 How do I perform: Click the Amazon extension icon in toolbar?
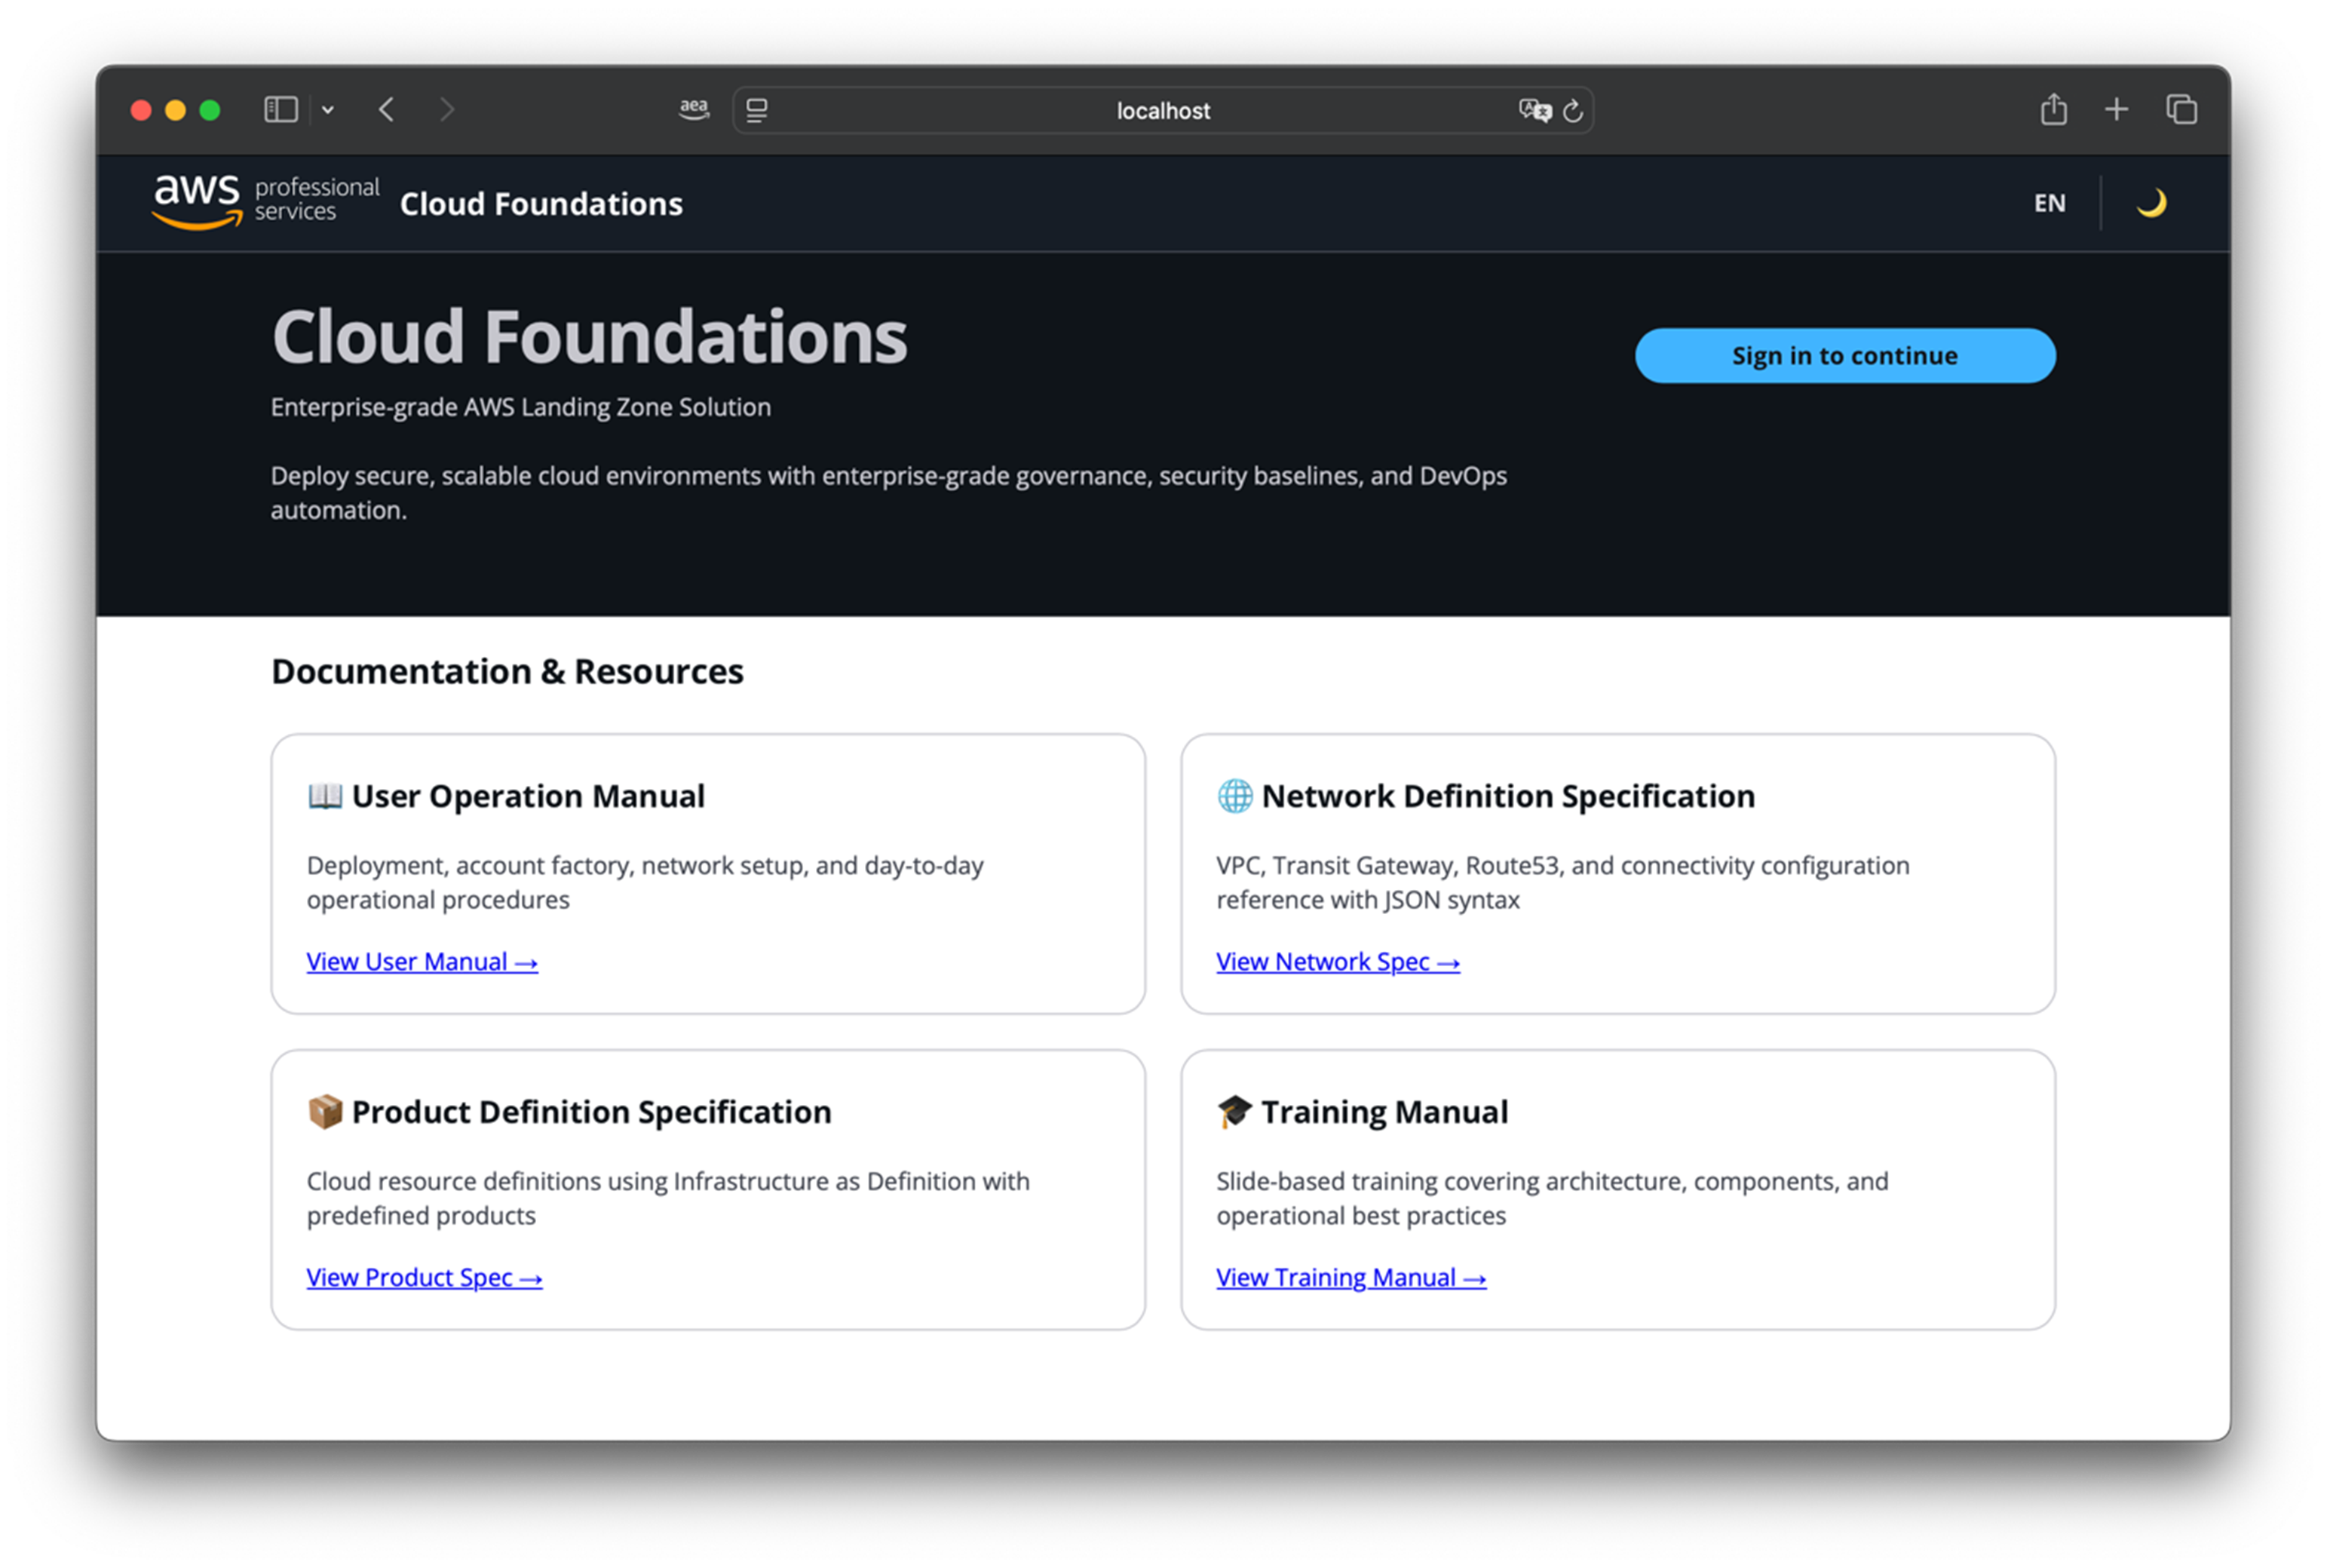pos(694,110)
